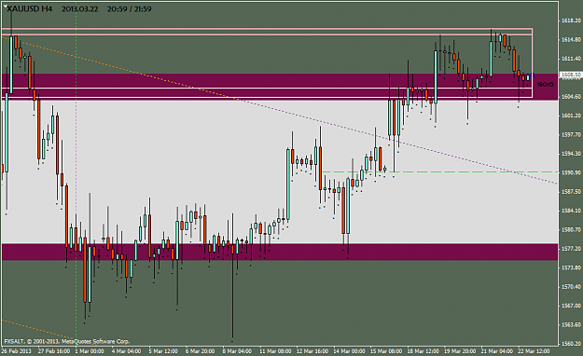Click the 1570.40 price axis label
This screenshot has width=583, height=356.
571,286
